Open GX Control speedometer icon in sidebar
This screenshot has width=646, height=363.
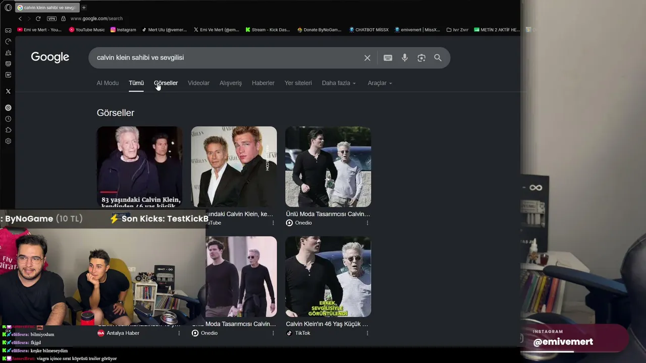pyautogui.click(x=8, y=41)
